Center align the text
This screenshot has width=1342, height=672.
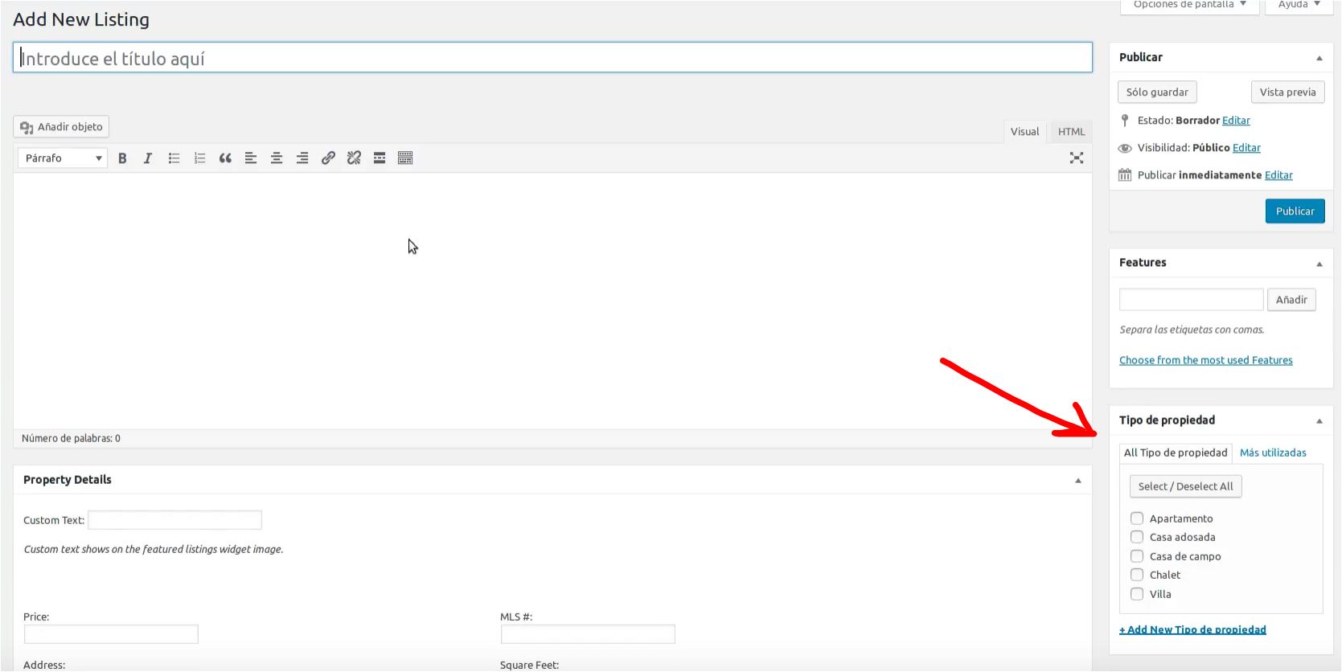tap(277, 158)
